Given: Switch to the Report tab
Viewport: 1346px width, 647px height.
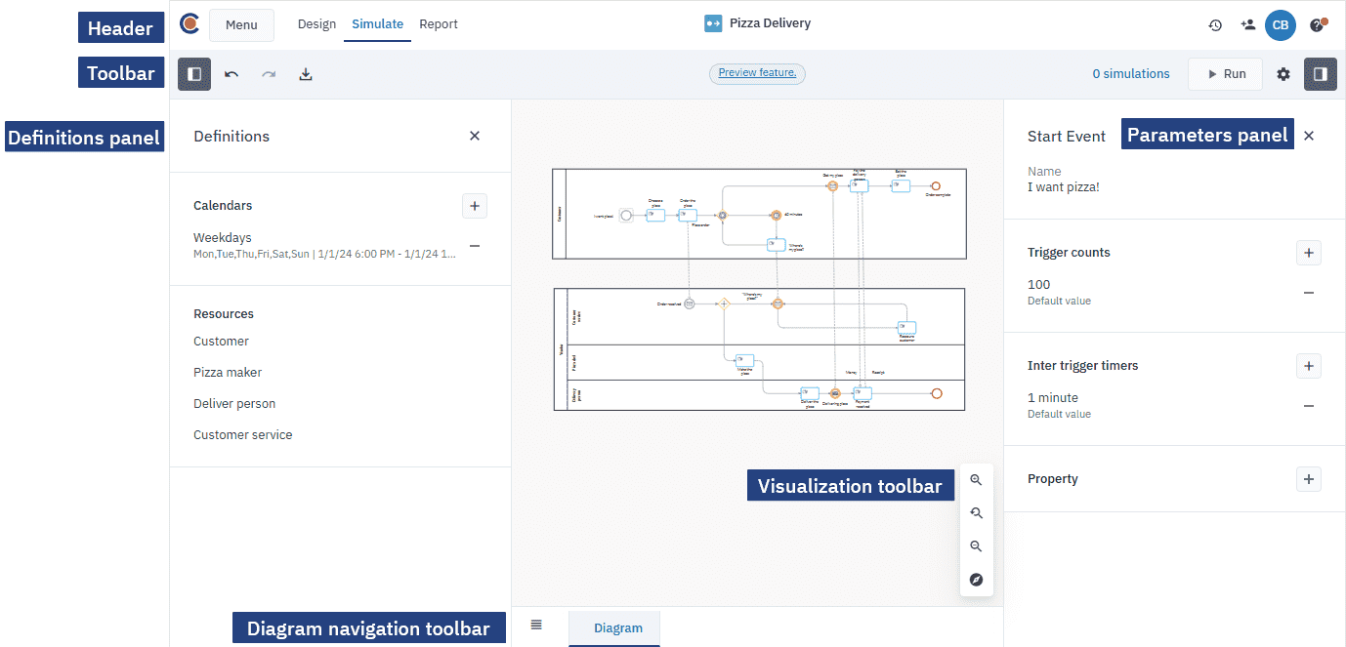Looking at the screenshot, I should pyautogui.click(x=439, y=24).
